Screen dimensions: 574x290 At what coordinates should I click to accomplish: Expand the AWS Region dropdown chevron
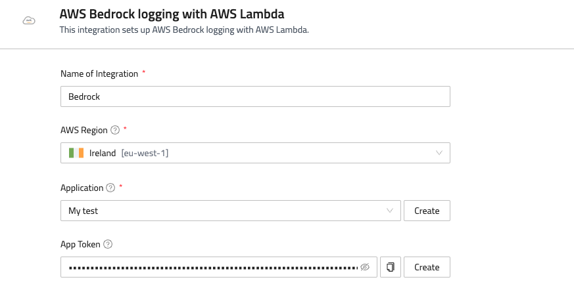(439, 153)
